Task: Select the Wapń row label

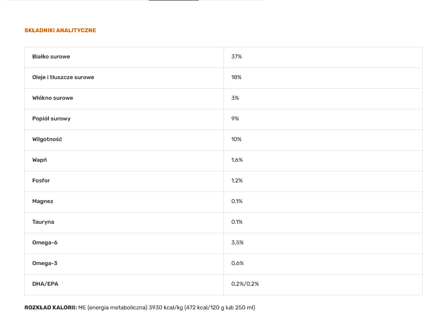Action: tap(39, 160)
